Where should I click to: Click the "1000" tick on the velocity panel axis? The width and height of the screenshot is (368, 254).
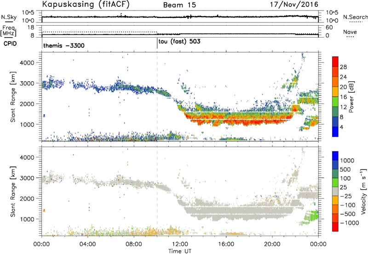tap(27, 219)
